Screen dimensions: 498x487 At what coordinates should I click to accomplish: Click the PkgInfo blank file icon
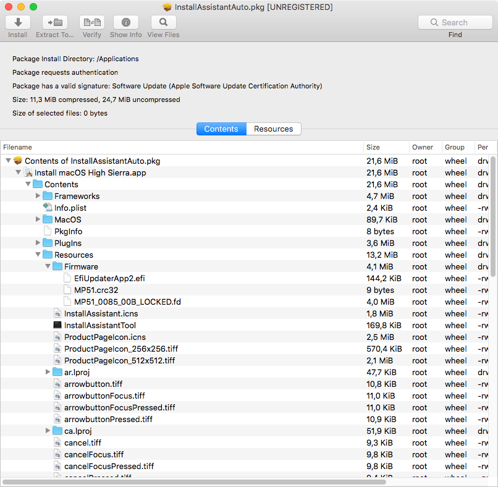pyautogui.click(x=48, y=231)
